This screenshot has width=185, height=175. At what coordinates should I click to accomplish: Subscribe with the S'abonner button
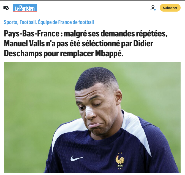[170, 8]
